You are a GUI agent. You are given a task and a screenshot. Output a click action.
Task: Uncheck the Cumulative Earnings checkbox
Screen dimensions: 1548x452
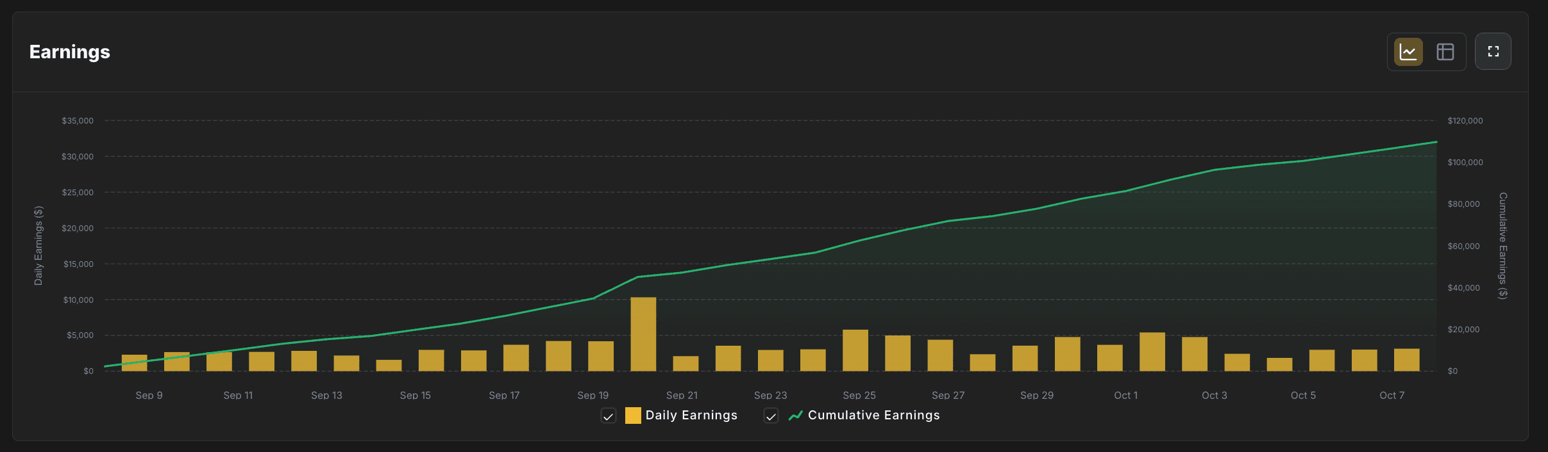[771, 416]
